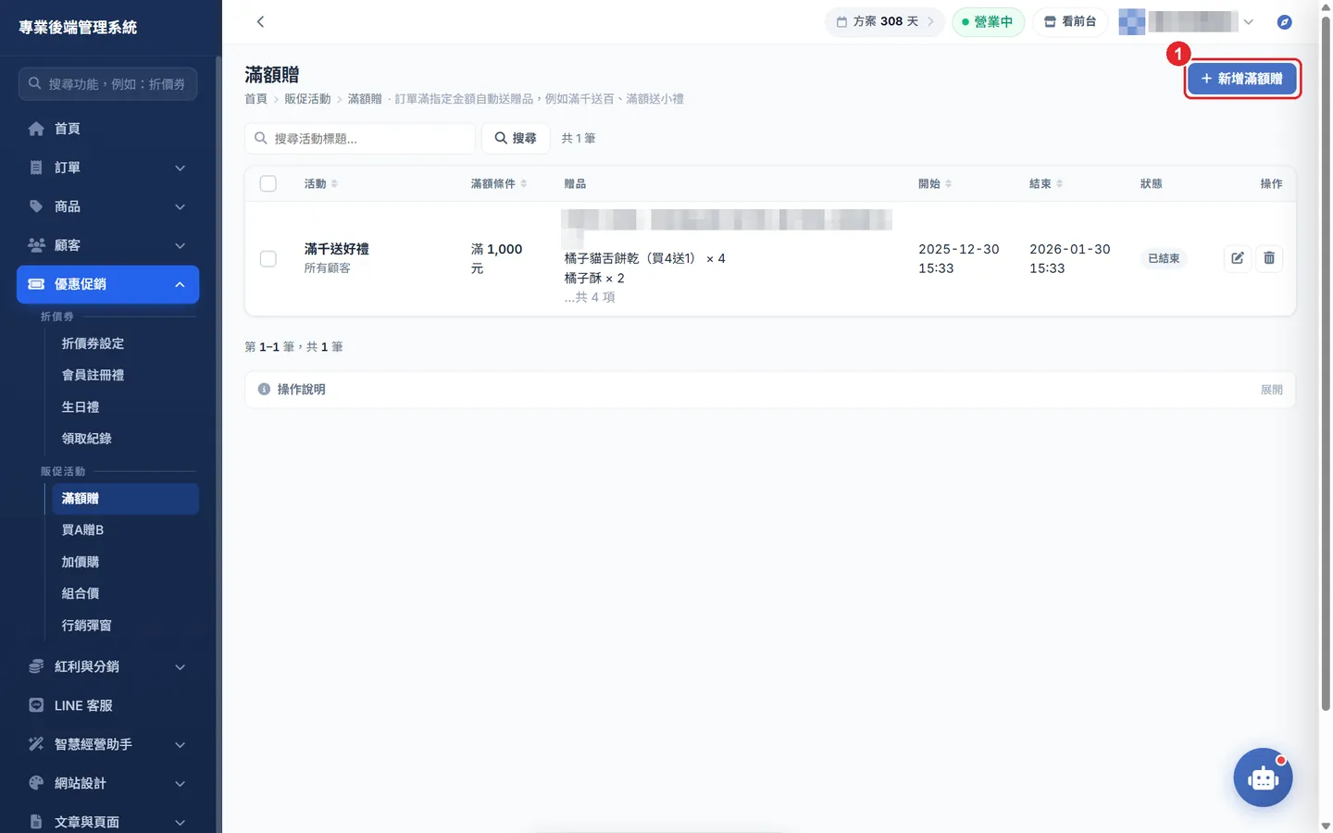The width and height of the screenshot is (1333, 833).
Task: Sort by 滿額條件 column arrows
Action: point(524,184)
